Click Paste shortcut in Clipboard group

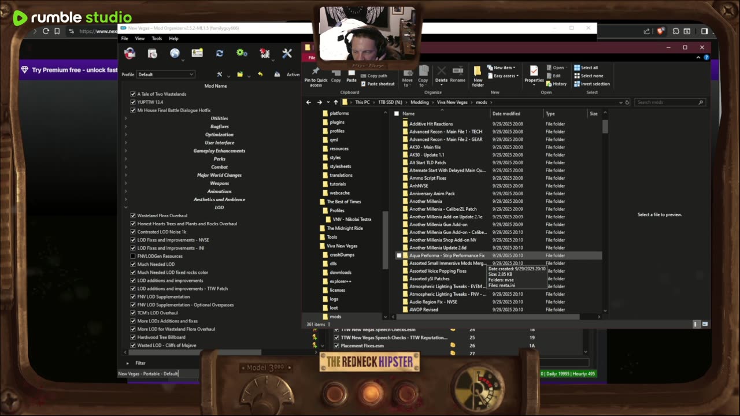click(x=377, y=84)
